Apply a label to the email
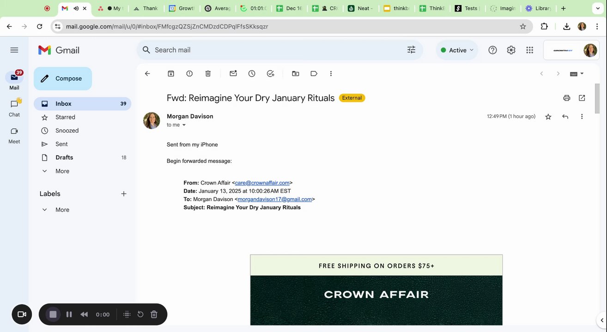Viewport: 607px width, 332px height. point(314,73)
